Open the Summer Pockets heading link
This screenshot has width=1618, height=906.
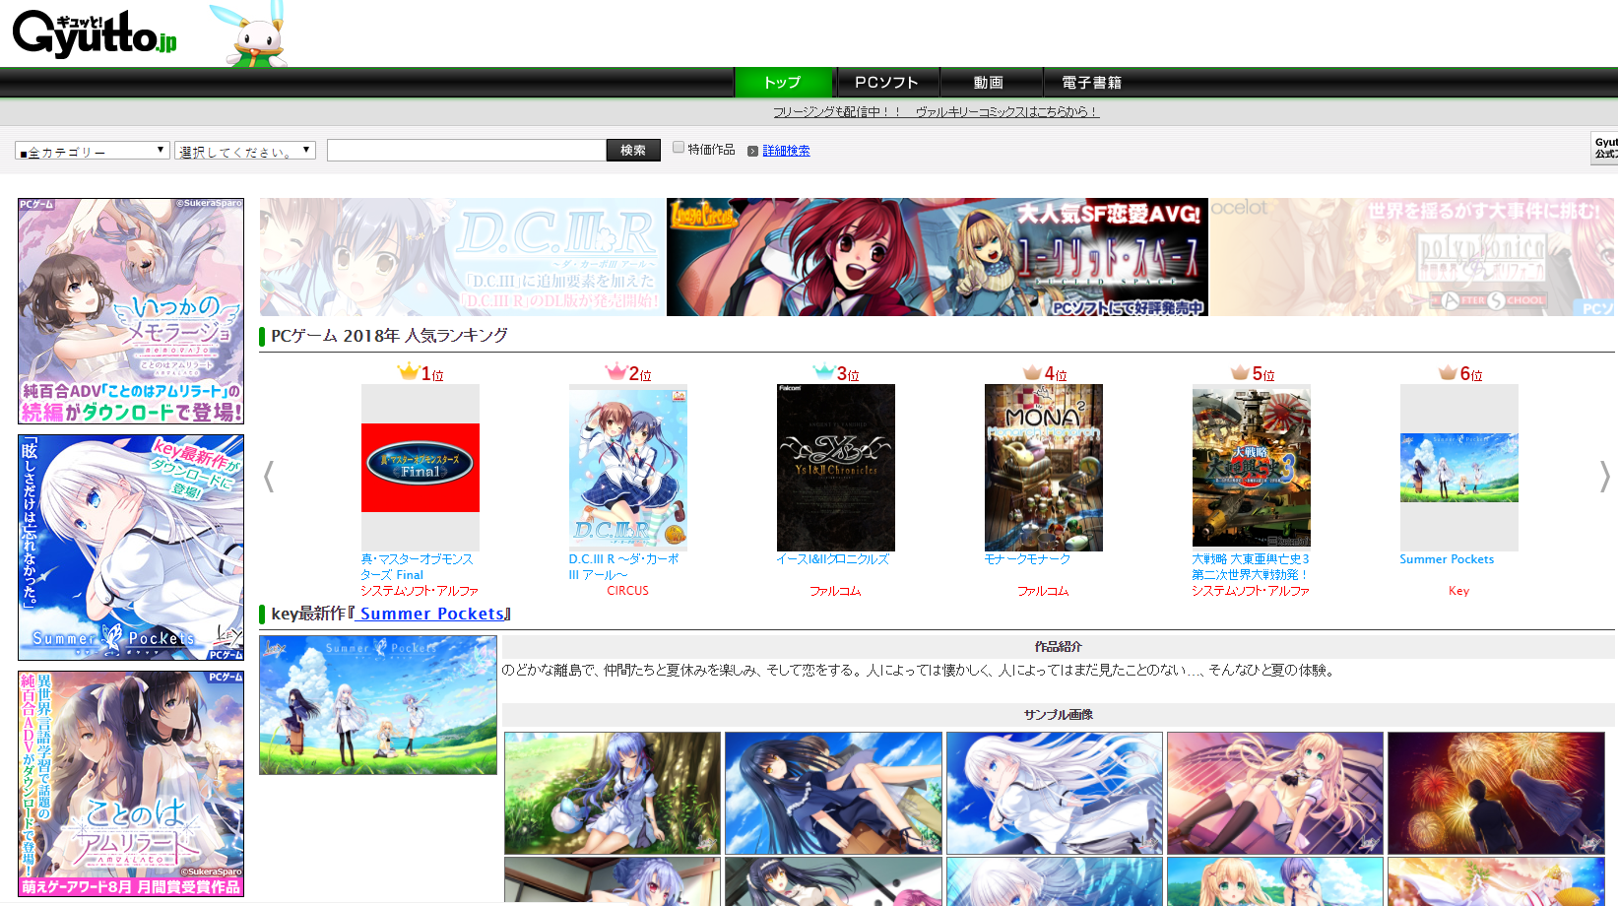click(x=431, y=614)
